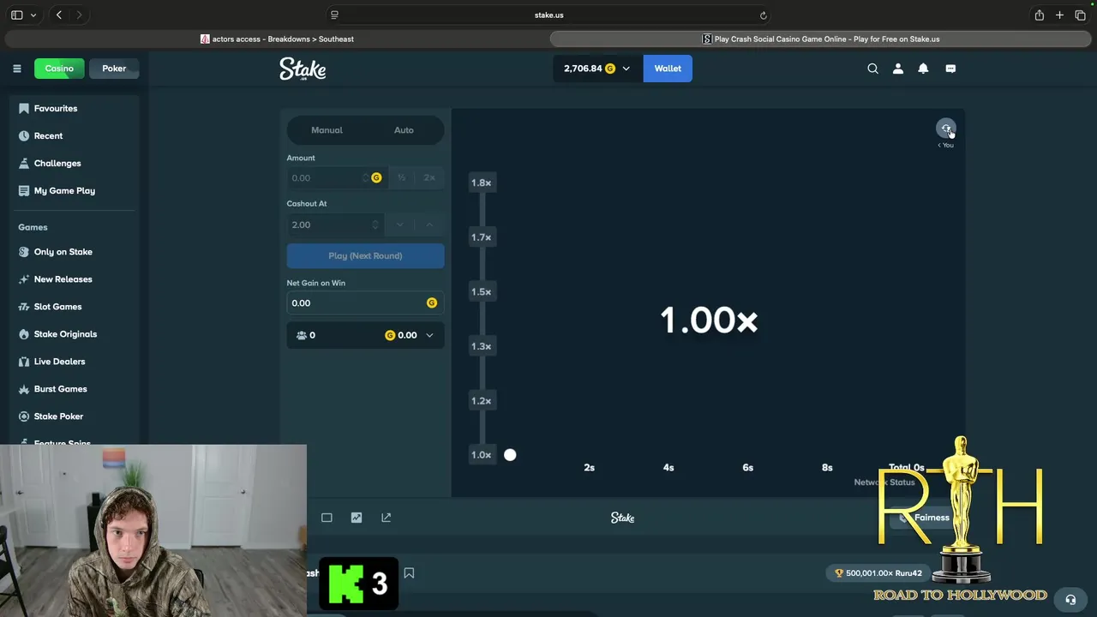
Task: Click the Stake logo in header
Action: tap(303, 69)
